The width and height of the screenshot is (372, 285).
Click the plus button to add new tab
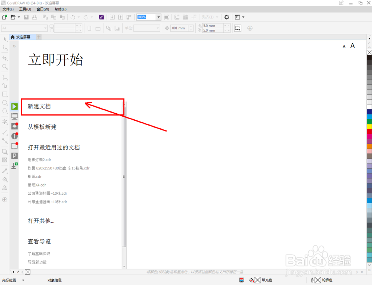(39, 37)
